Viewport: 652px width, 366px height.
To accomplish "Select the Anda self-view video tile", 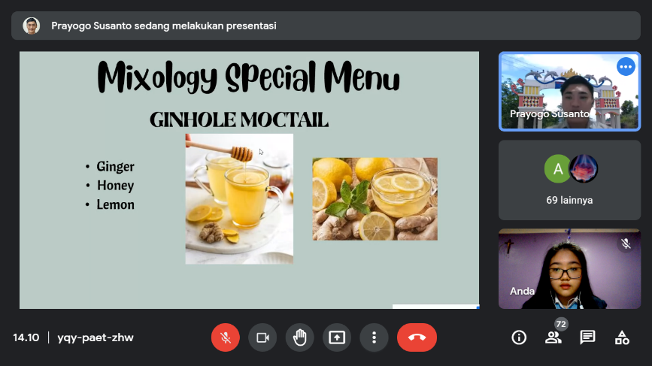I will (569, 269).
